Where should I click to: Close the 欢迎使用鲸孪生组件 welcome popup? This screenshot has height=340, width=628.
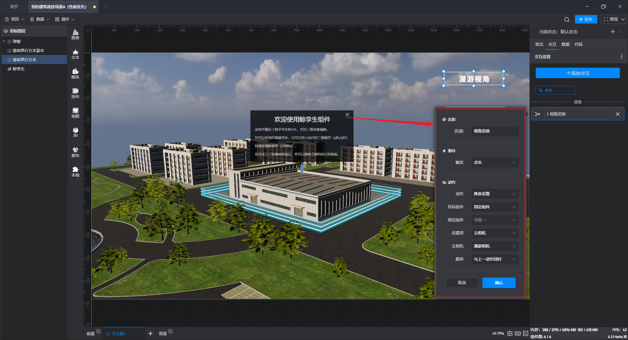click(347, 114)
